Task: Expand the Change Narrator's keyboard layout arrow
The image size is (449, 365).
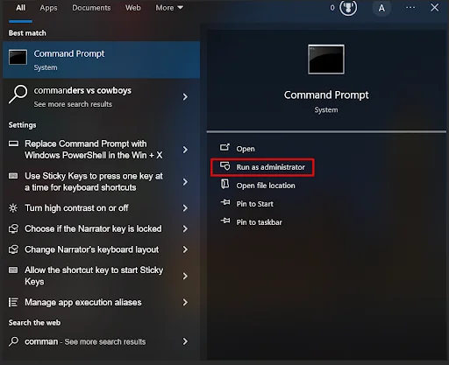Action: tap(185, 249)
